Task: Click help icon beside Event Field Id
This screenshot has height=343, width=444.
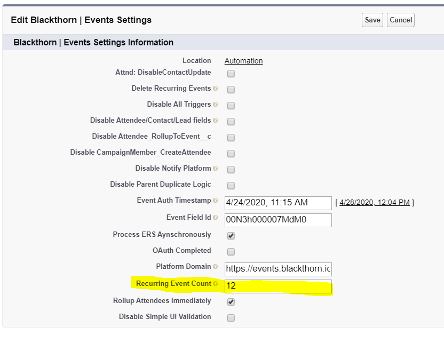Action: coord(215,217)
